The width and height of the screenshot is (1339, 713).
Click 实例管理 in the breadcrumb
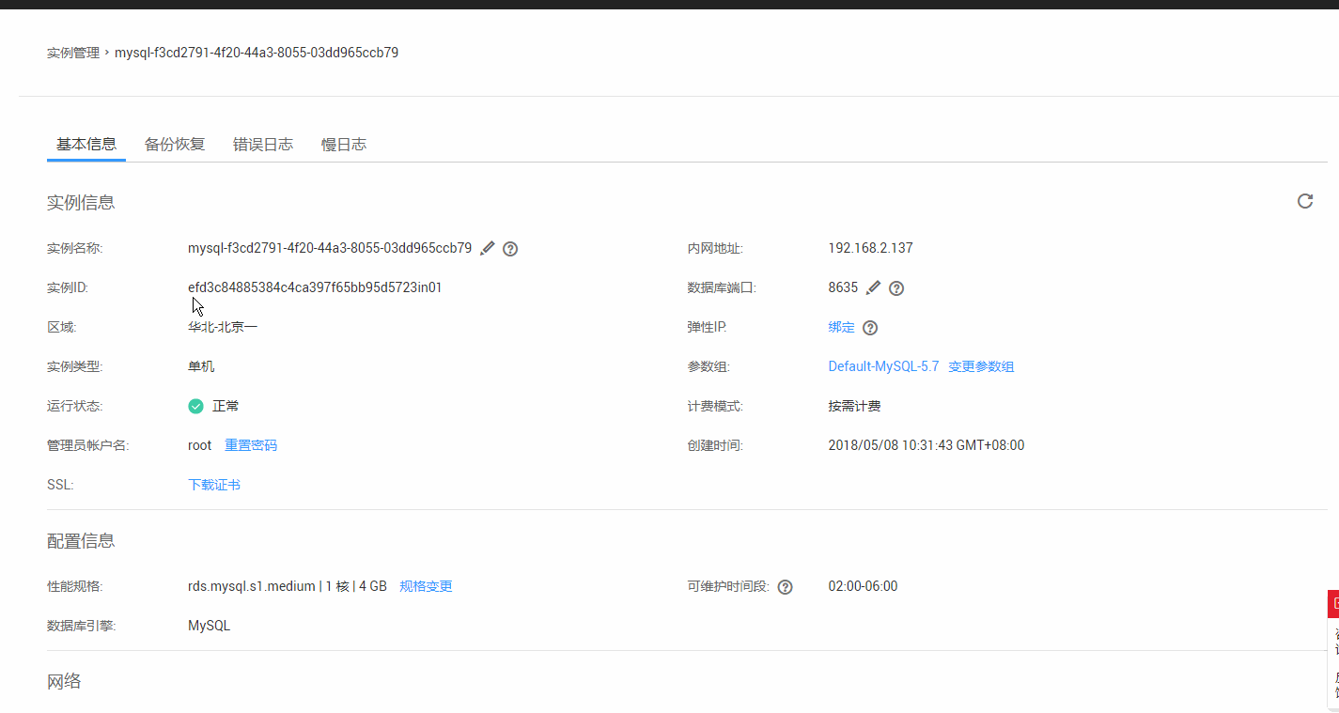[72, 52]
